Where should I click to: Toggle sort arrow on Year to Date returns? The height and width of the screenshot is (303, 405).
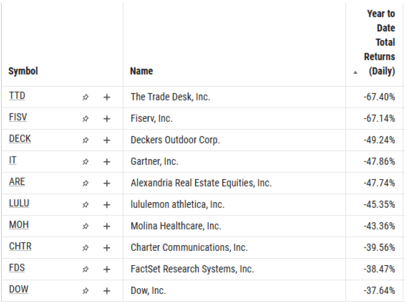point(355,73)
